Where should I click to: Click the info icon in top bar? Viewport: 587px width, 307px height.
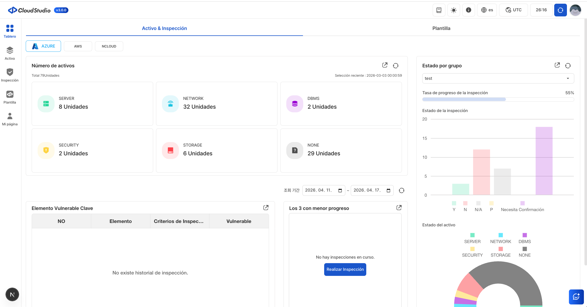tap(468, 10)
